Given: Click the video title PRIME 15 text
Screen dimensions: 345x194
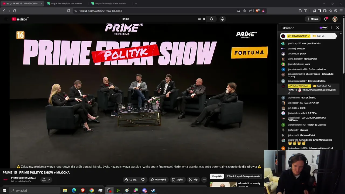Looking at the screenshot, I should point(36,172).
